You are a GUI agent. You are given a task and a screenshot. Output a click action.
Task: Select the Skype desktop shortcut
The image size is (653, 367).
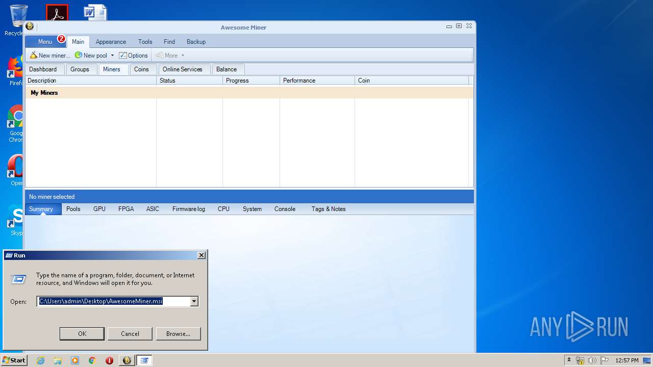click(x=16, y=220)
